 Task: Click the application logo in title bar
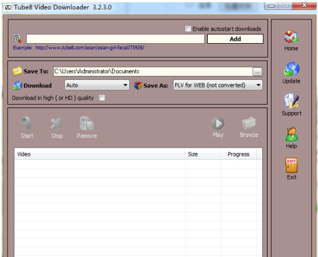tap(7, 7)
